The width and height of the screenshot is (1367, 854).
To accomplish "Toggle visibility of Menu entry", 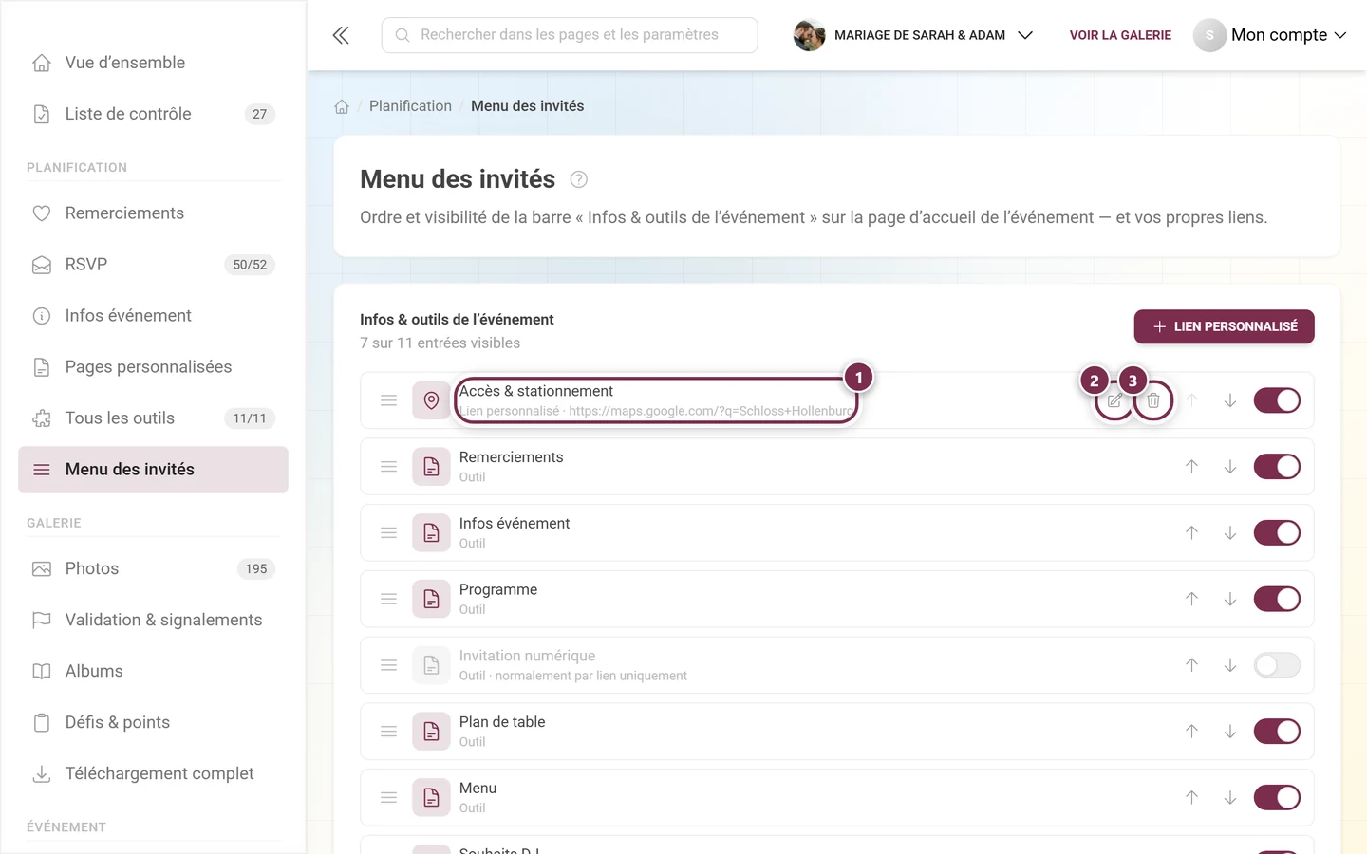I will click(x=1277, y=798).
